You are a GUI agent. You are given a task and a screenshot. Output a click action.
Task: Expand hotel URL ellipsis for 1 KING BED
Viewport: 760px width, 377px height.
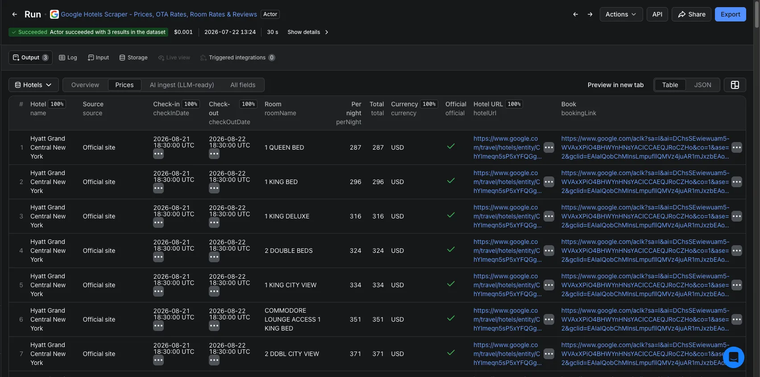(x=549, y=182)
